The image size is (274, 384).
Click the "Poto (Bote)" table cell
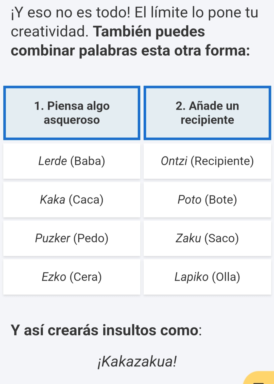207,200
